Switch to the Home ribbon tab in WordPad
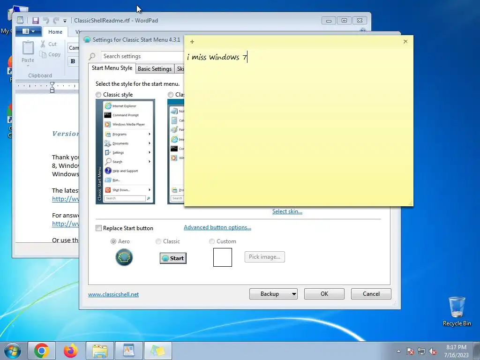480x360 pixels. pyautogui.click(x=55, y=32)
